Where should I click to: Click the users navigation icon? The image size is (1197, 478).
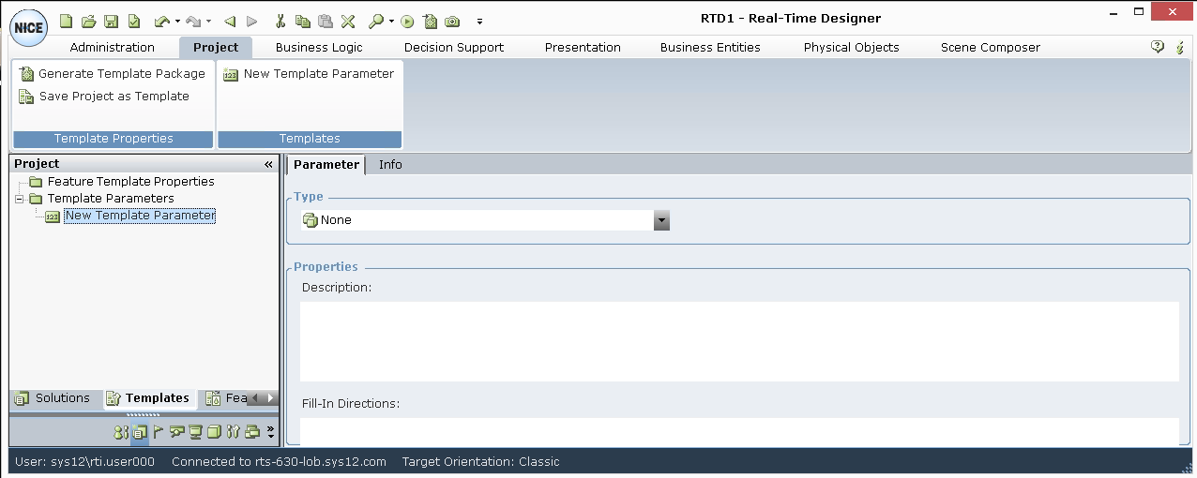[120, 432]
